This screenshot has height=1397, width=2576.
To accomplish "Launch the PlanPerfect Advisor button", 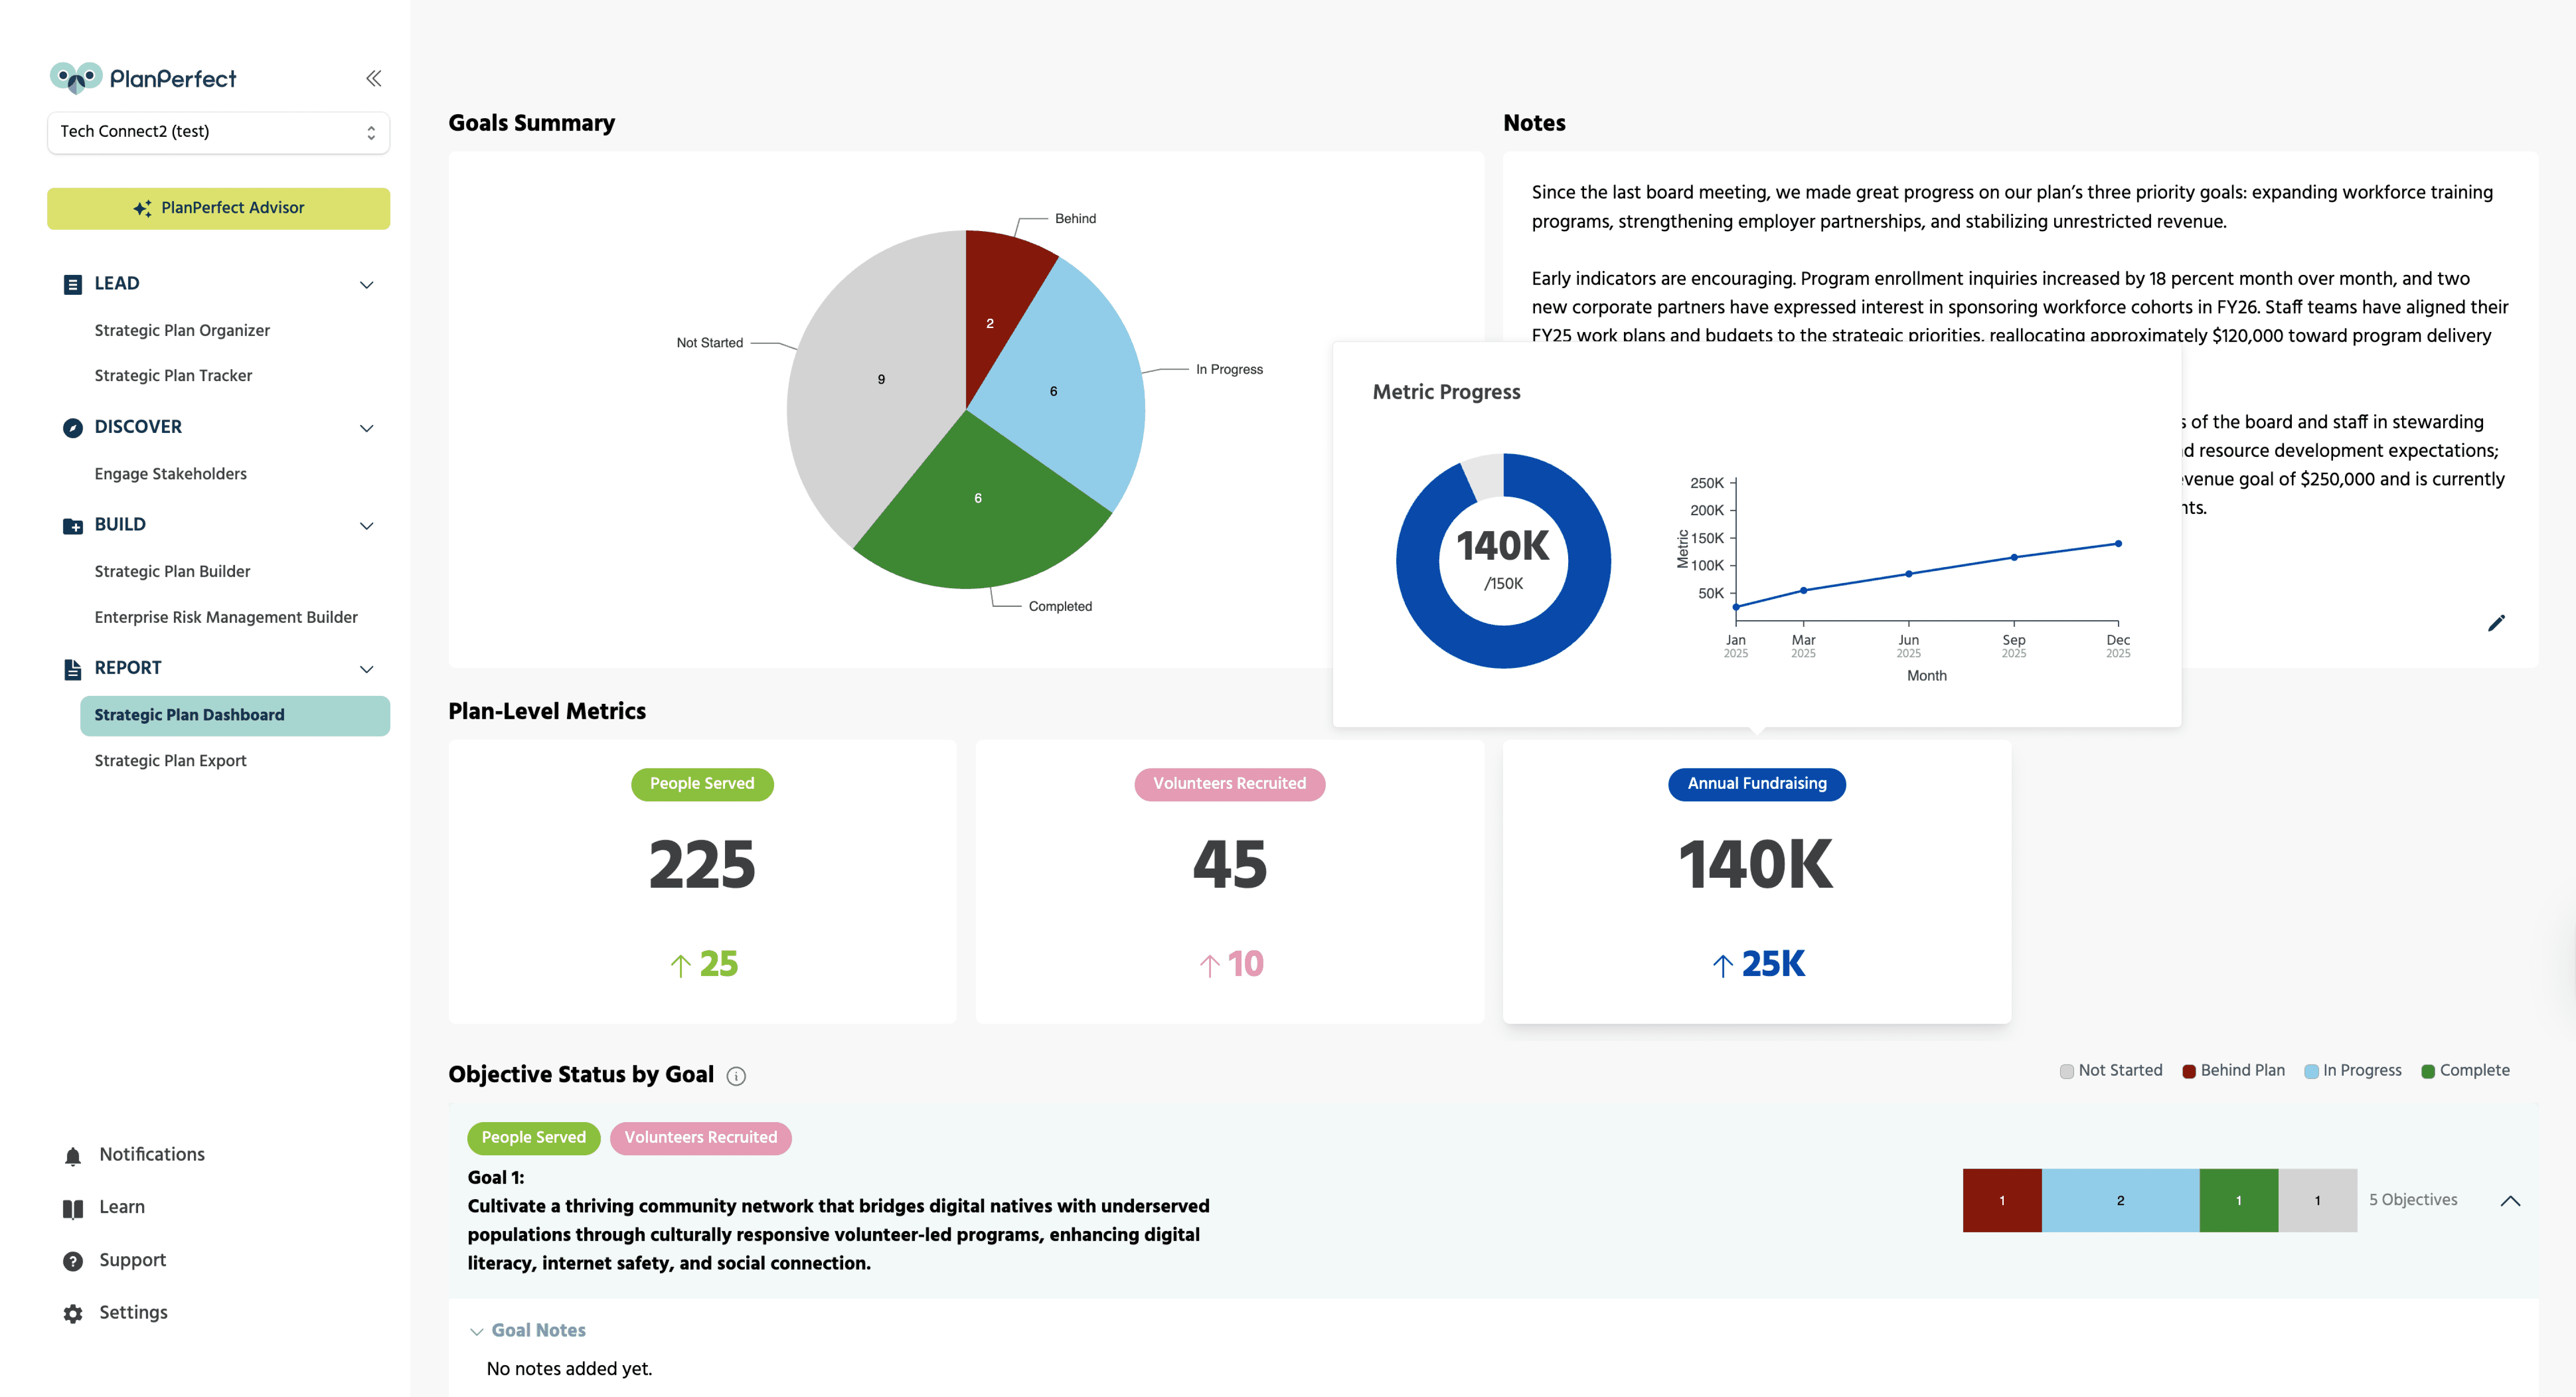I will [218, 208].
